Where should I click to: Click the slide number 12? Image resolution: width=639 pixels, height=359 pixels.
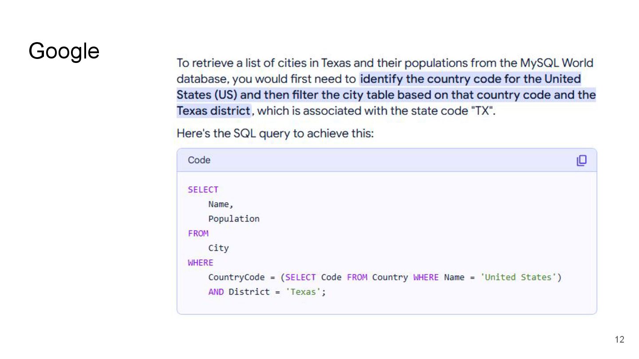[x=619, y=339]
